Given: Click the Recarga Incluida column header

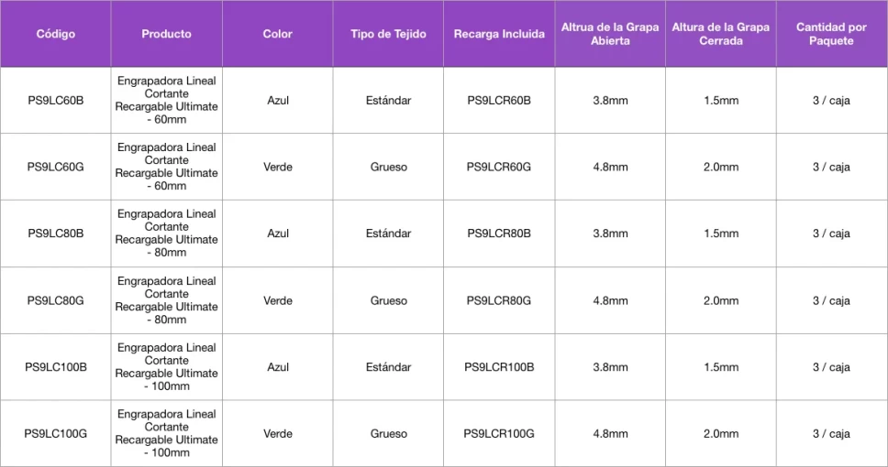Looking at the screenshot, I should tap(499, 34).
